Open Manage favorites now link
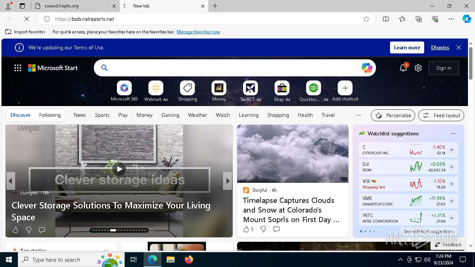The image size is (475, 267). click(198, 32)
